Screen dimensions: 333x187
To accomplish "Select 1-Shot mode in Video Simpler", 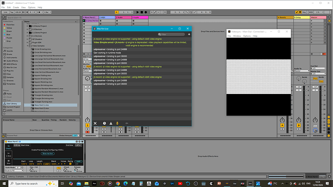I will 9,154.
